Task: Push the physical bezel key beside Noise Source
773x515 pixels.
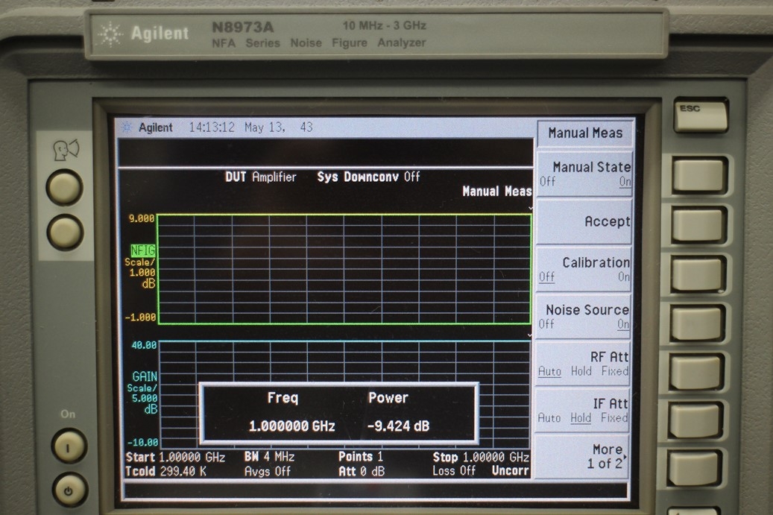Action: point(697,322)
